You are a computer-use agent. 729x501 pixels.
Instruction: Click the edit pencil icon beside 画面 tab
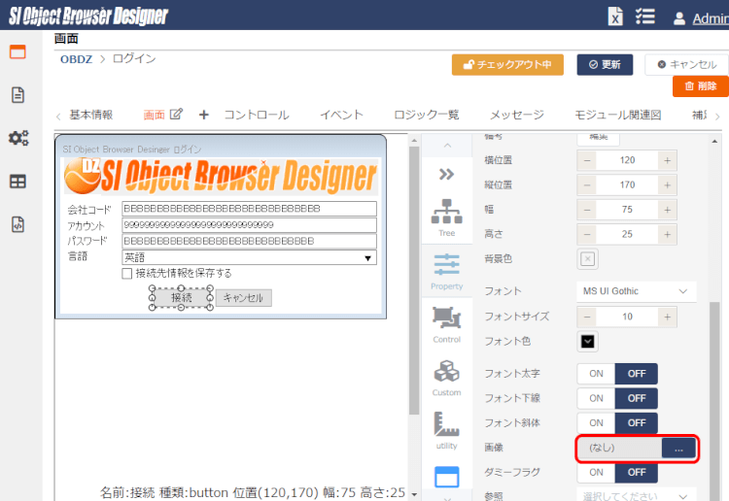176,115
